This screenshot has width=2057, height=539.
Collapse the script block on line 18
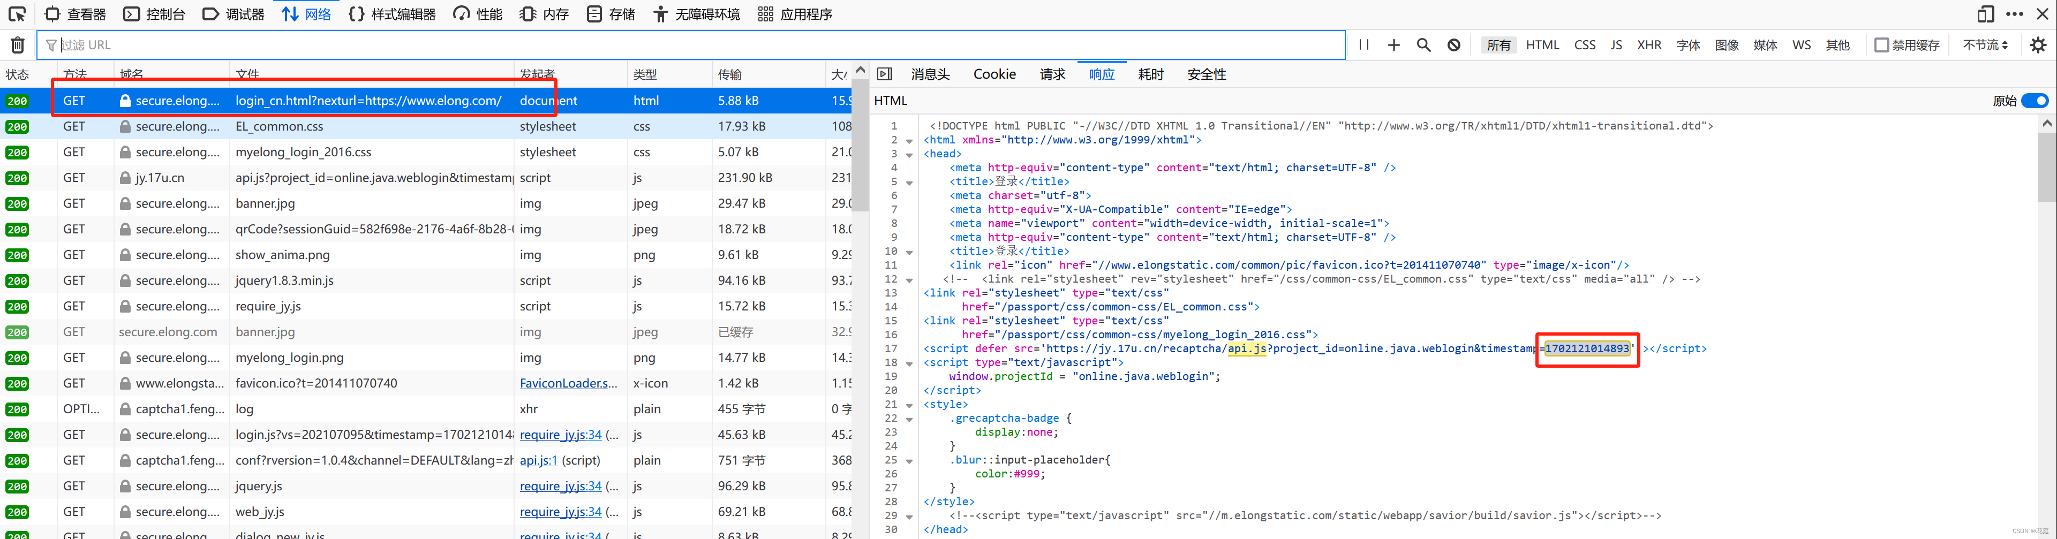909,363
